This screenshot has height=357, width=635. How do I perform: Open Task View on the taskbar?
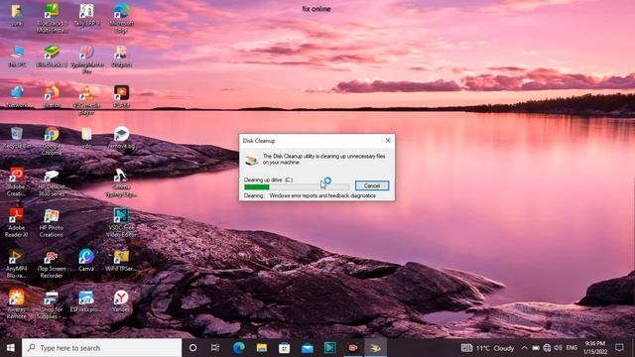click(x=215, y=348)
